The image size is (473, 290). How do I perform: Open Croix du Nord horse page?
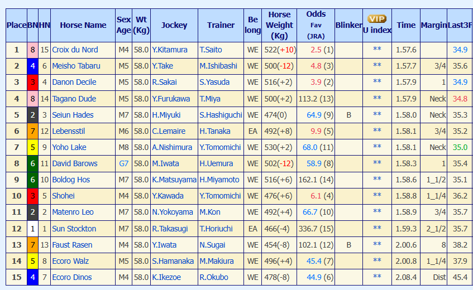[x=75, y=50]
